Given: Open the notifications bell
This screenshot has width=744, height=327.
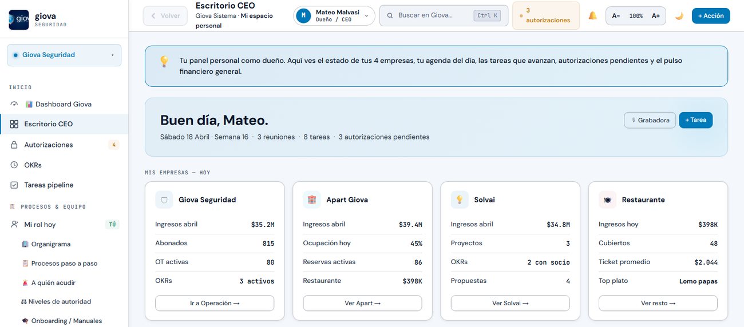Looking at the screenshot, I should point(592,16).
